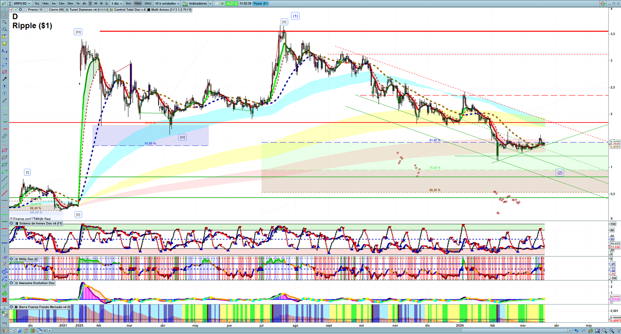
Task: Select the bold T text tool
Action: (4, 86)
